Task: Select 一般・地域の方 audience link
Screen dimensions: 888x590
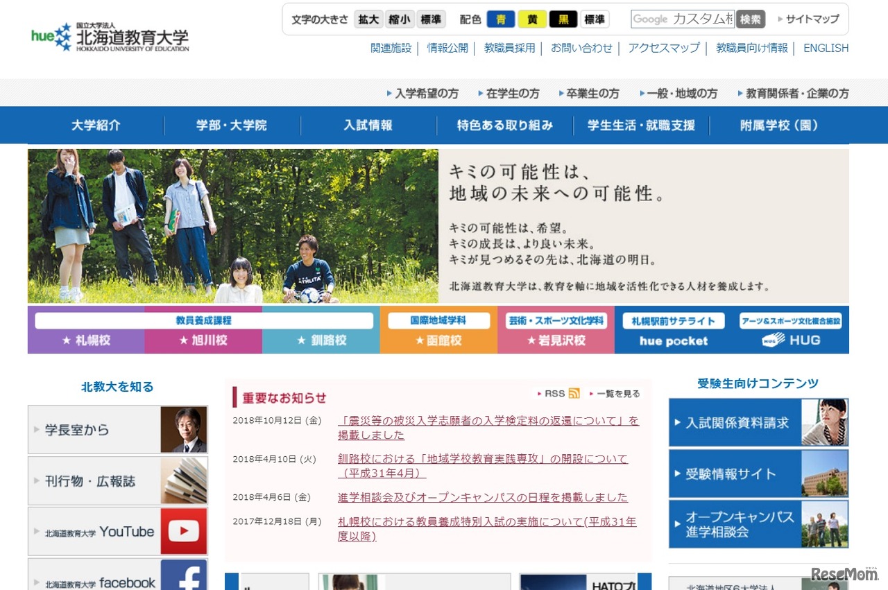Action: click(678, 94)
